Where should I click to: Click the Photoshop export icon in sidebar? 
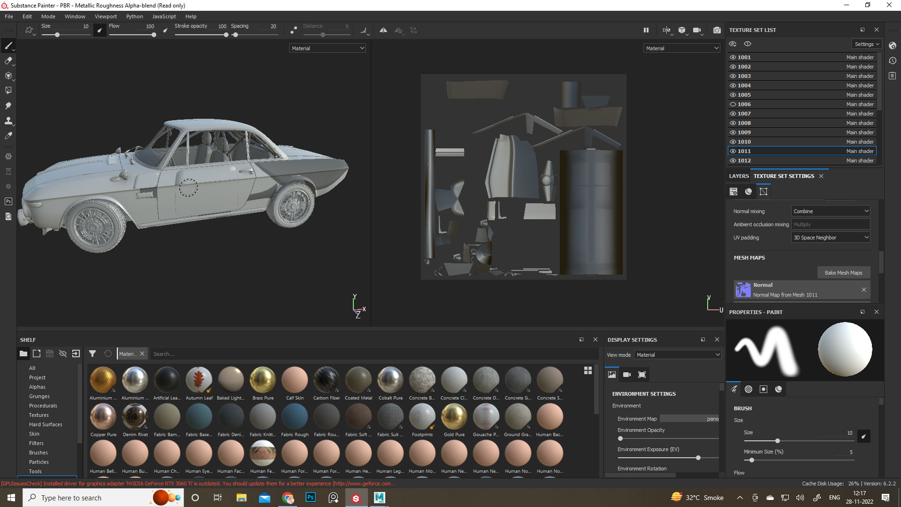[8, 201]
